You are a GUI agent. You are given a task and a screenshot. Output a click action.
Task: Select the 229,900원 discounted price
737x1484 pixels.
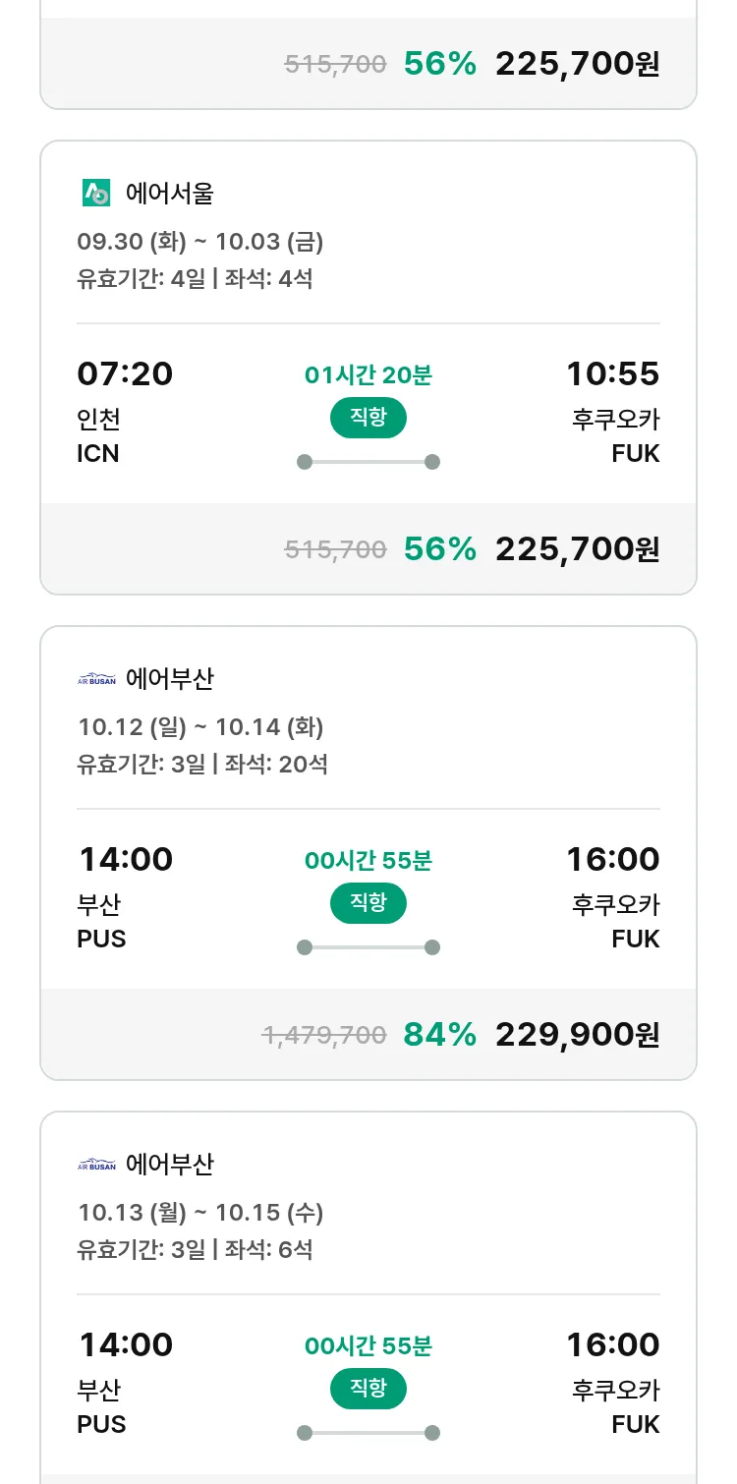point(577,1034)
